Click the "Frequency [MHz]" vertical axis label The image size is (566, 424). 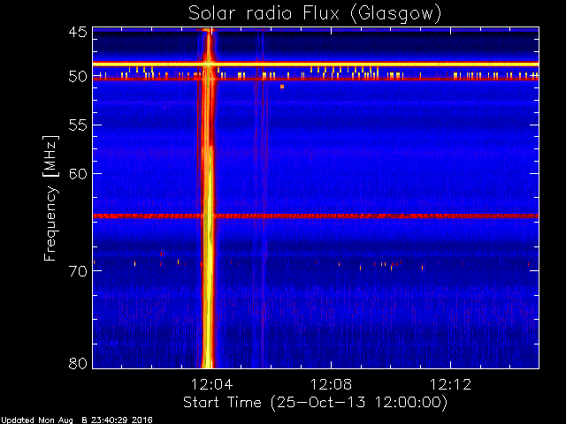coord(50,198)
